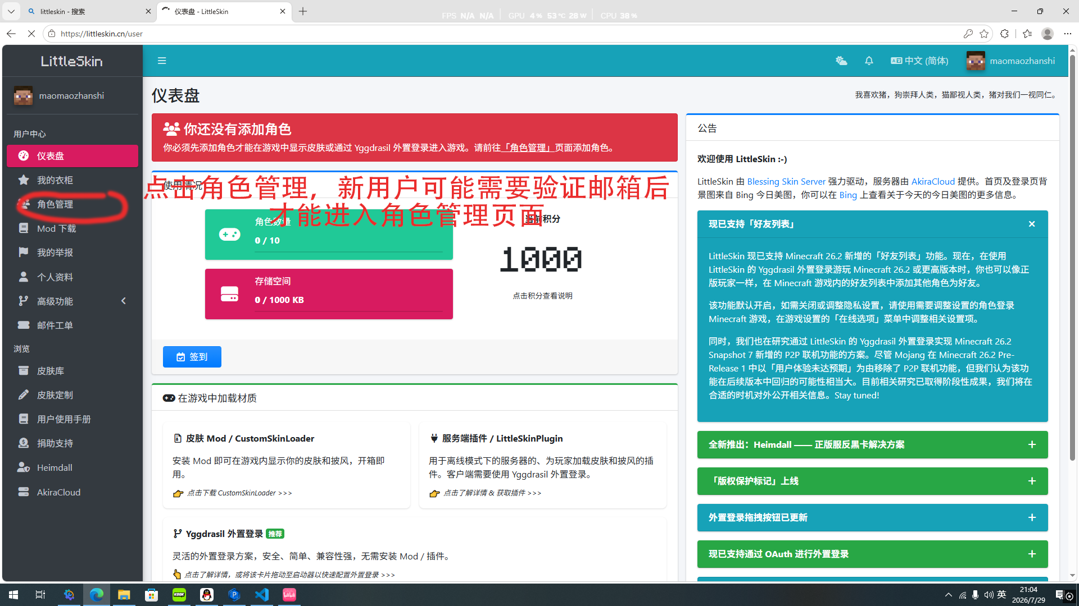Open the 中文 (简体) language dropdown
This screenshot has width=1079, height=606.
(x=919, y=61)
